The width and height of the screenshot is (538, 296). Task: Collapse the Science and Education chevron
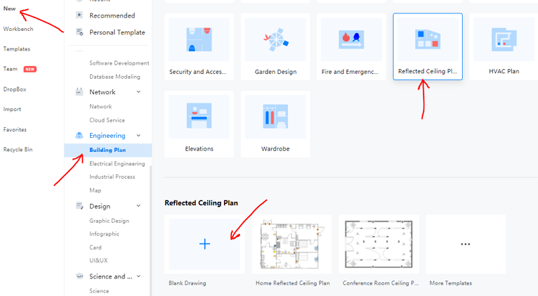(x=139, y=276)
